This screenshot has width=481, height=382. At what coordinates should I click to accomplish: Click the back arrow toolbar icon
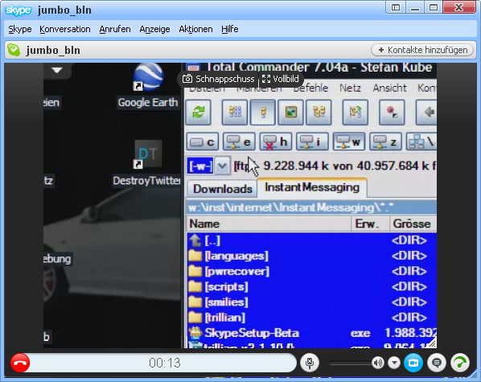[426, 113]
